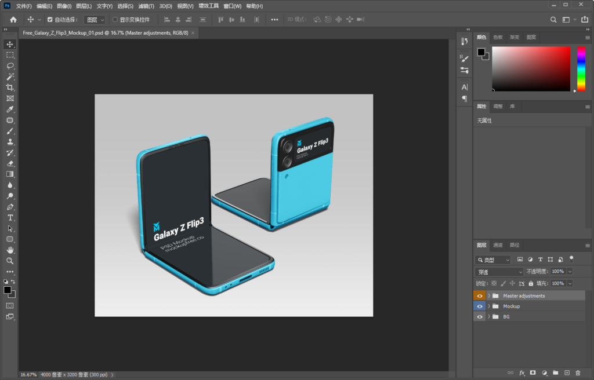This screenshot has height=380, width=594.
Task: Hide the Master adjustments layer group
Action: point(480,296)
